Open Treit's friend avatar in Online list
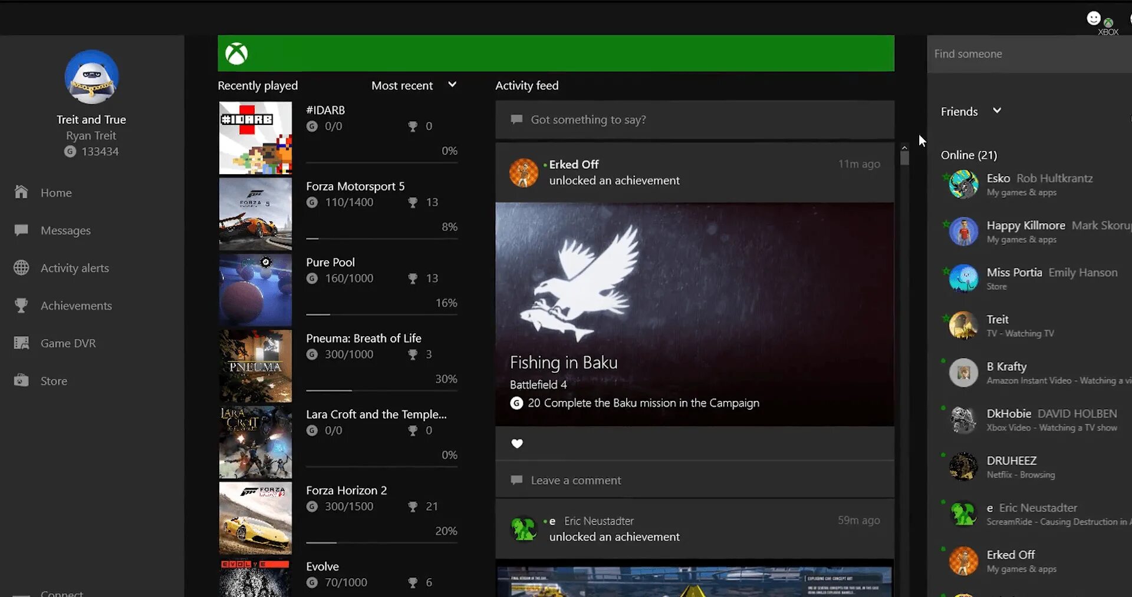The height and width of the screenshot is (597, 1132). click(963, 326)
